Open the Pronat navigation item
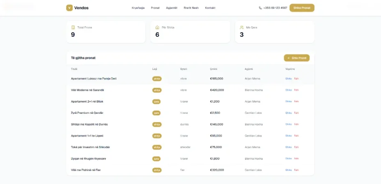This screenshot has width=381, height=184. click(x=155, y=8)
